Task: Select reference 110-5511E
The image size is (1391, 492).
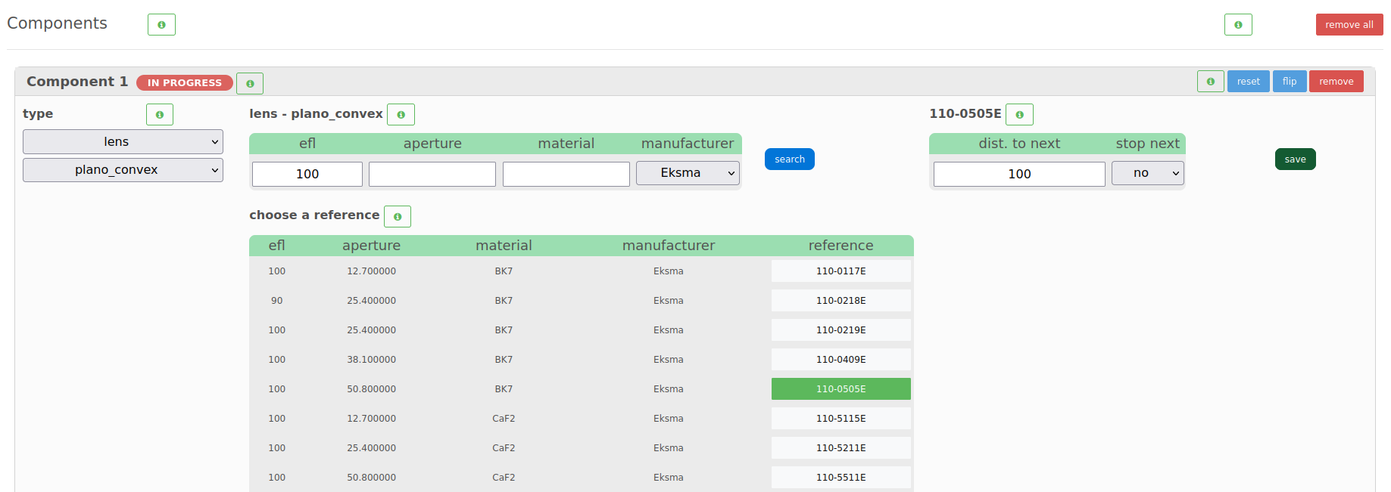Action: pos(841,477)
